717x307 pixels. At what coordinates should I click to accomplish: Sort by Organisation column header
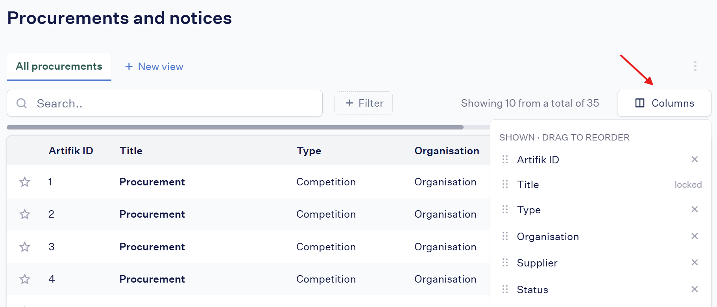tap(447, 151)
